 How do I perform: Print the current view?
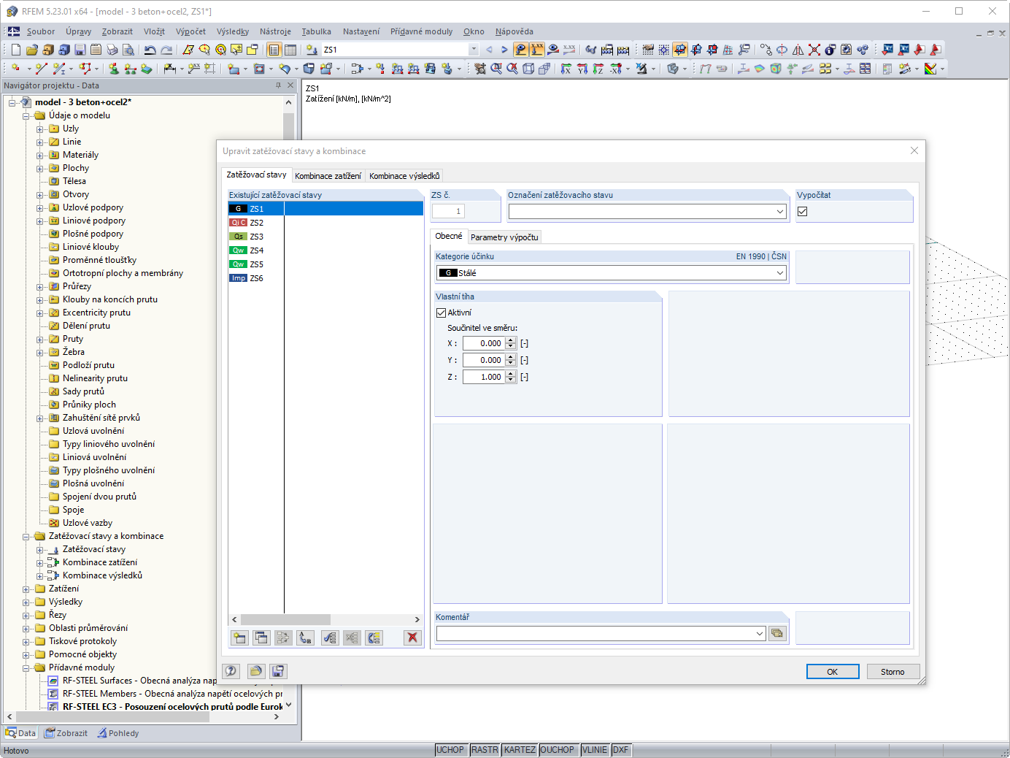point(112,50)
